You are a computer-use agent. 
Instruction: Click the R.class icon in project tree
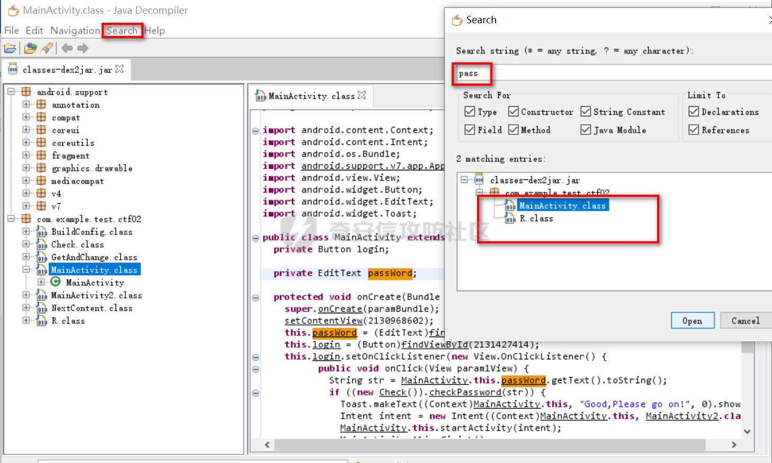[x=42, y=321]
